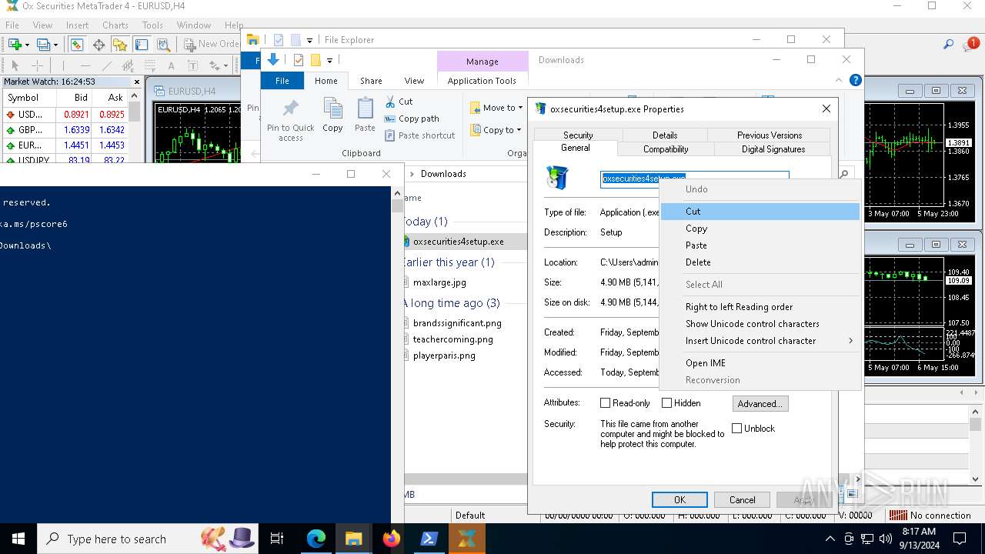Click the Cancel button in Properties
Viewport: 985px width, 554px height.
743,500
